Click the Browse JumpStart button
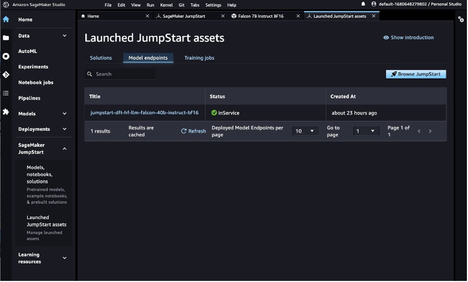 416,74
